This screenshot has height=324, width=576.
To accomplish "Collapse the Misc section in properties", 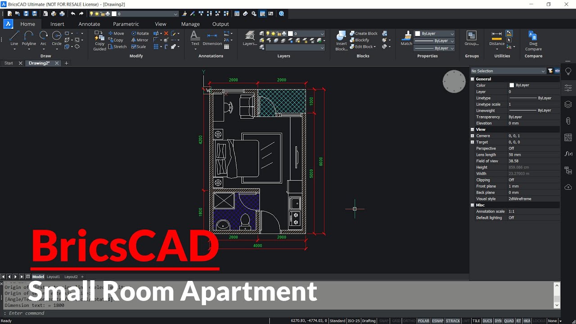I will coord(472,205).
